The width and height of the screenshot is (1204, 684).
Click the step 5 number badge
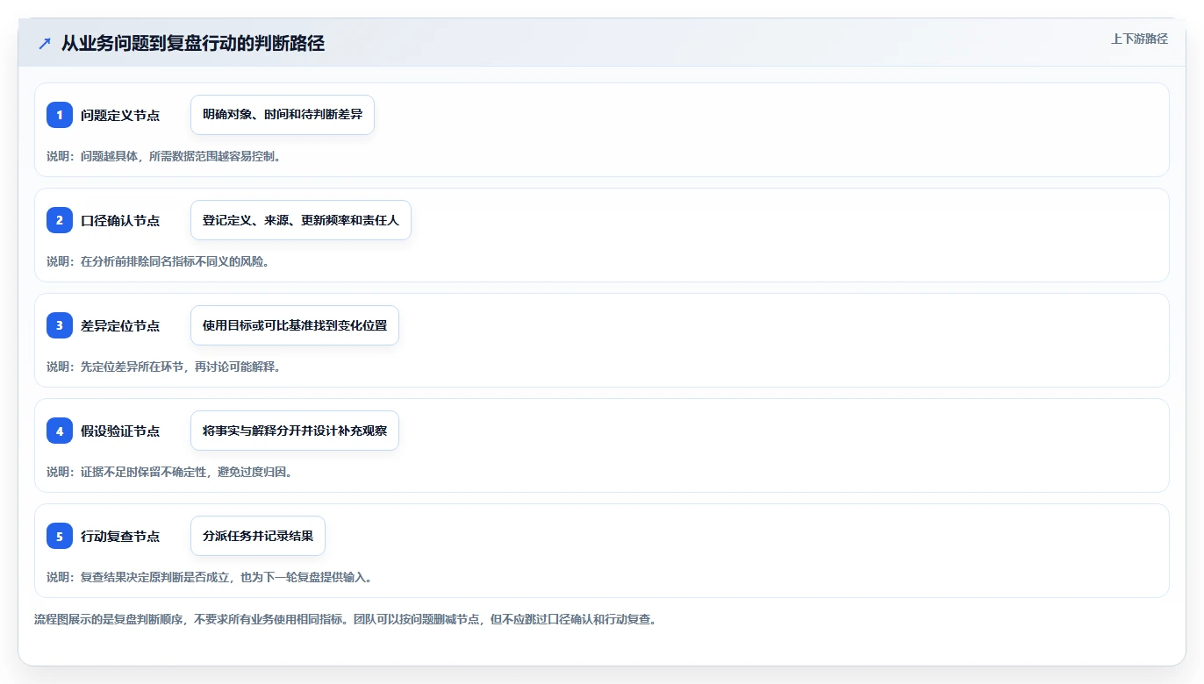pyautogui.click(x=60, y=536)
